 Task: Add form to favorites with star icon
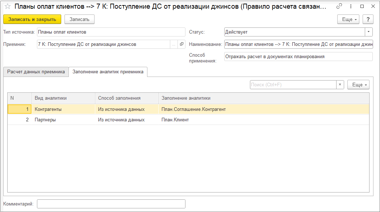[x=8, y=7]
